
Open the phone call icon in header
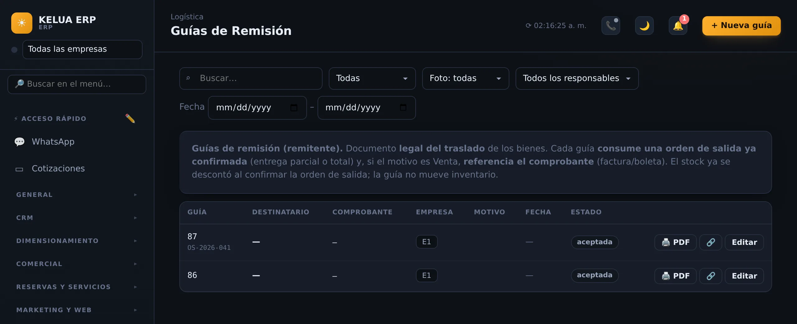coord(611,26)
